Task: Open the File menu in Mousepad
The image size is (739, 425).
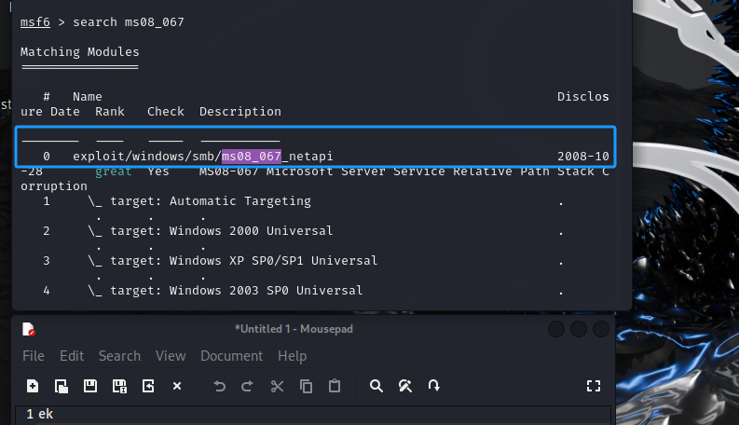Action: 34,356
